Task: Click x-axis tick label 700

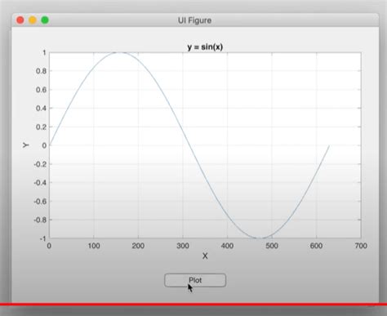Action: pos(361,246)
